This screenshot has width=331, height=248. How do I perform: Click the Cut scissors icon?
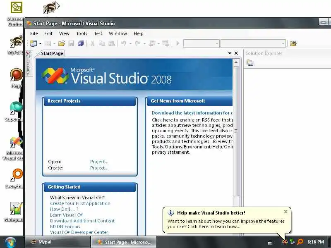coord(92,44)
